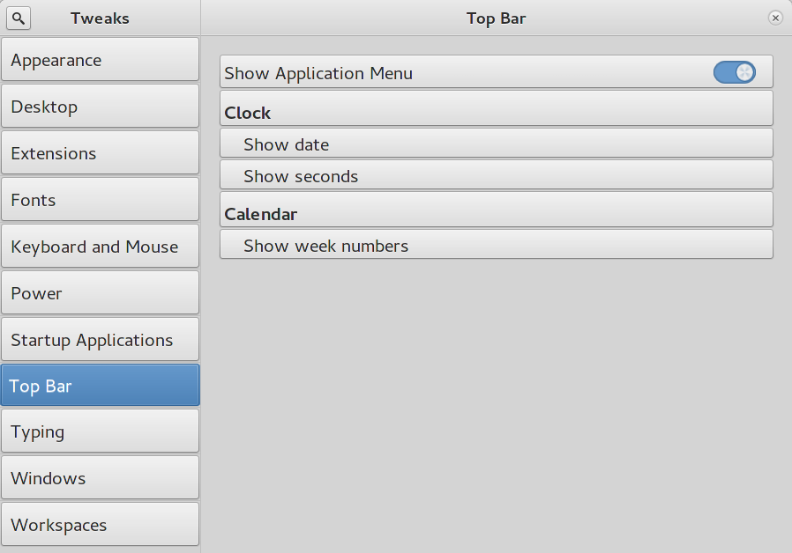
Task: Open the Windows settings section
Action: click(100, 478)
